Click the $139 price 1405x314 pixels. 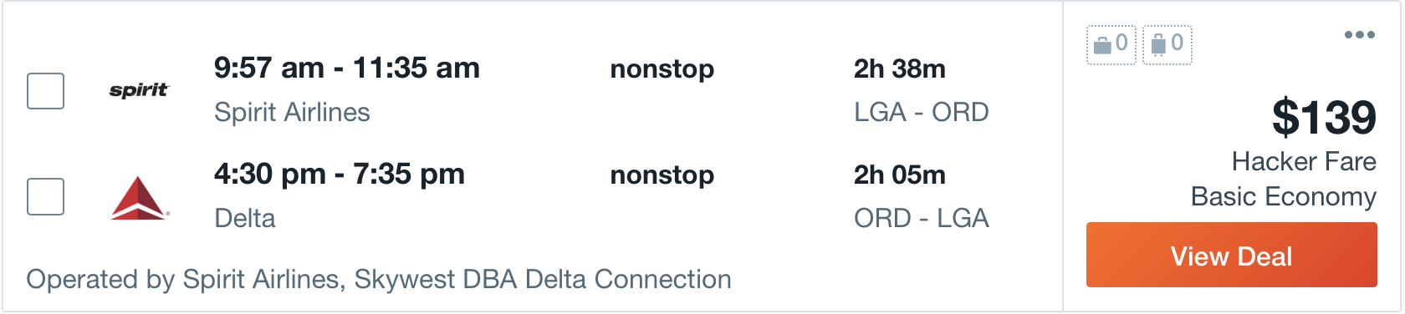coord(1324,117)
